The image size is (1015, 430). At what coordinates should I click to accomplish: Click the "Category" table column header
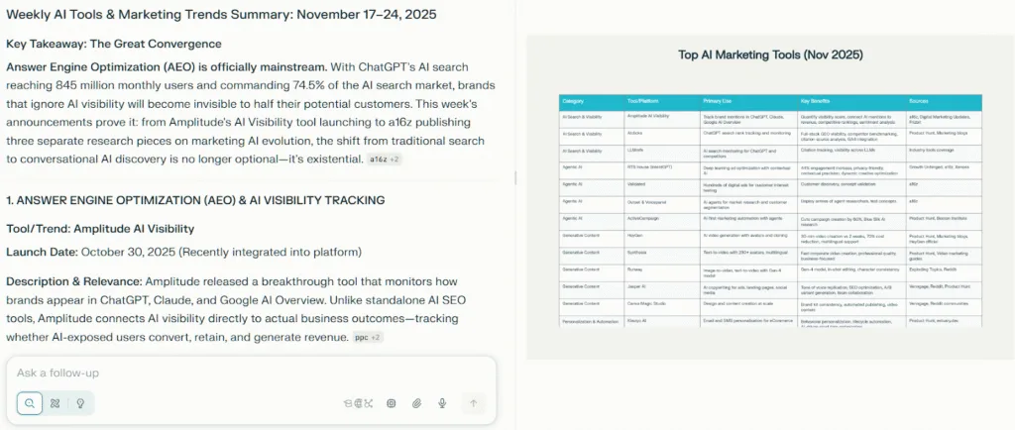point(573,101)
